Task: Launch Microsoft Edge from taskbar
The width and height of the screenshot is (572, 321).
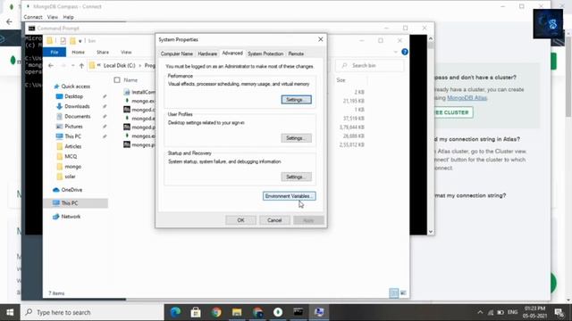Action: point(175,312)
